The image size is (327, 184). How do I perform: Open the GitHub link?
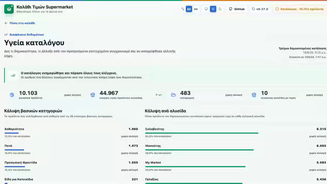point(237,9)
